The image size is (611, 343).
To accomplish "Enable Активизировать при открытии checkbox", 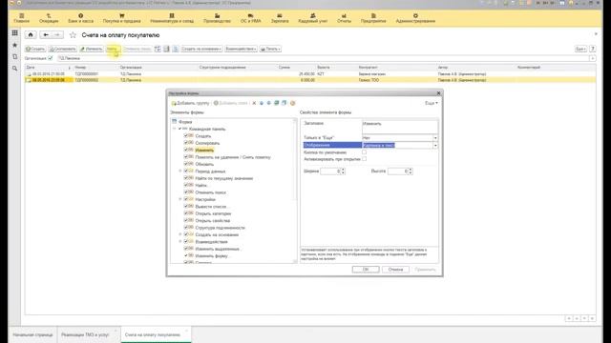I will pos(365,159).
